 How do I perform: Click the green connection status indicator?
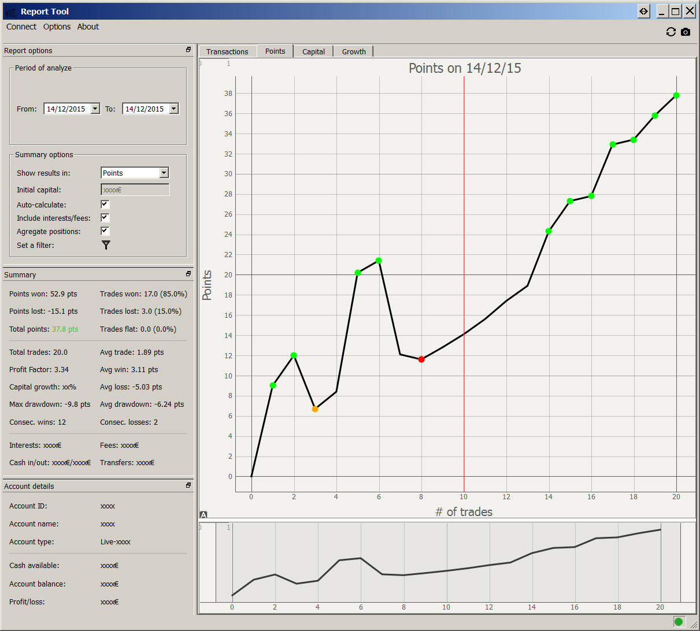(x=678, y=622)
